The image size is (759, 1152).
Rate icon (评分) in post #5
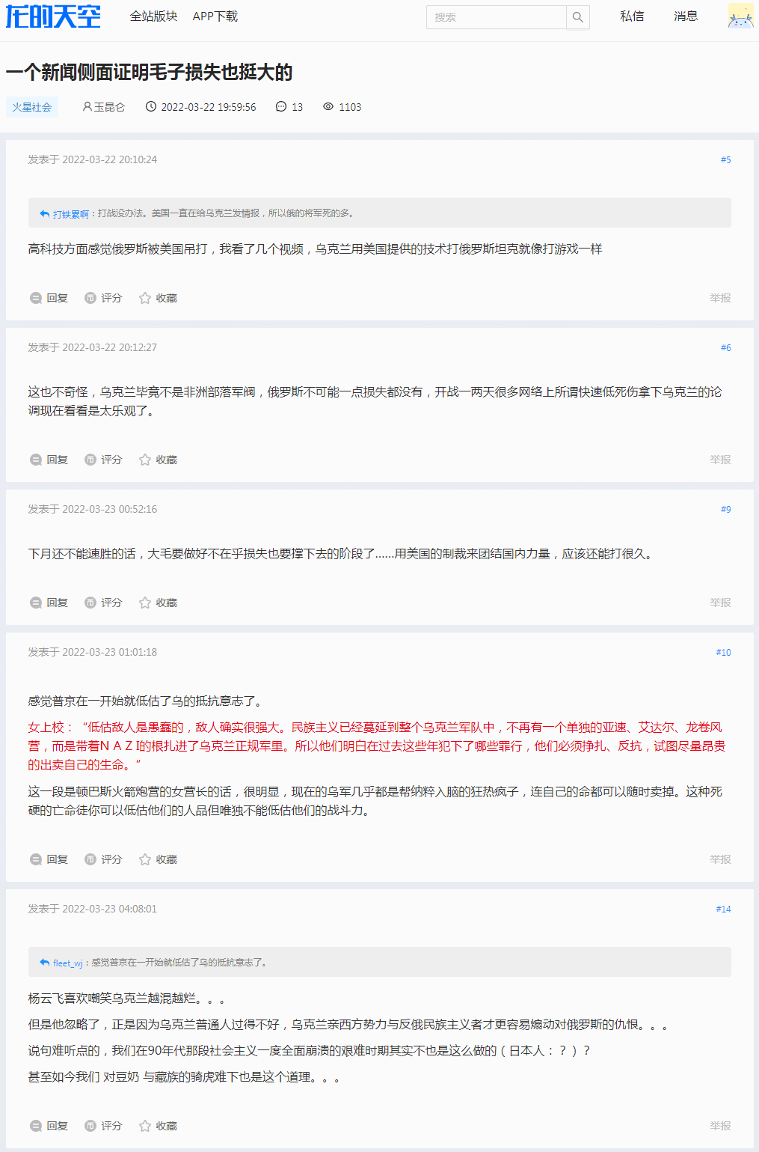coord(90,298)
